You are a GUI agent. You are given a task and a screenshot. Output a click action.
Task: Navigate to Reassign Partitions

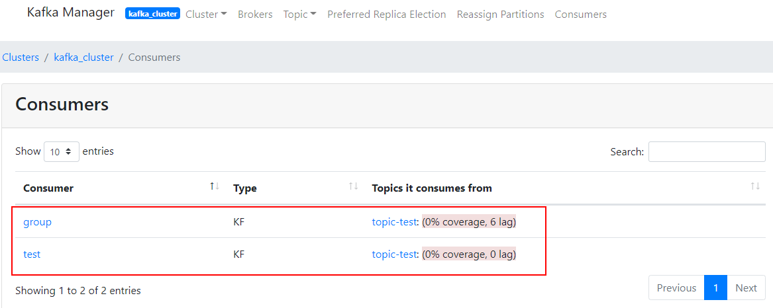coord(500,14)
